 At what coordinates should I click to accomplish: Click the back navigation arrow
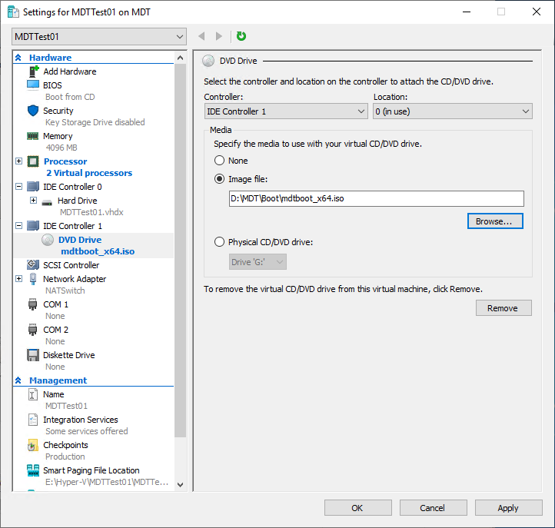(x=201, y=36)
